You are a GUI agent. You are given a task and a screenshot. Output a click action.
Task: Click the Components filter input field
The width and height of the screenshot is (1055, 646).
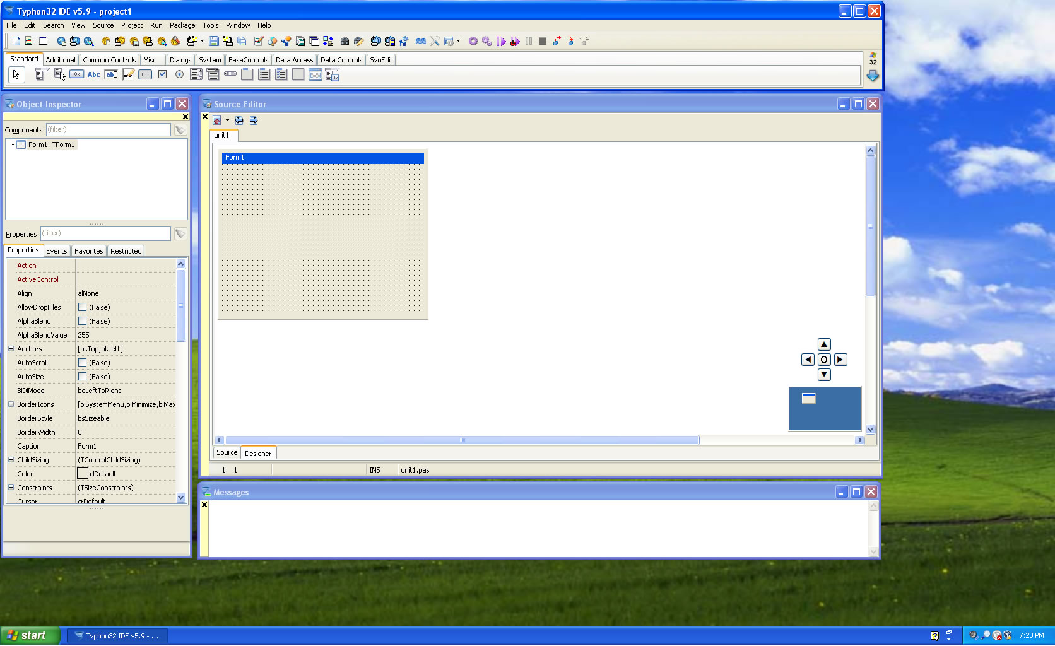pyautogui.click(x=108, y=130)
